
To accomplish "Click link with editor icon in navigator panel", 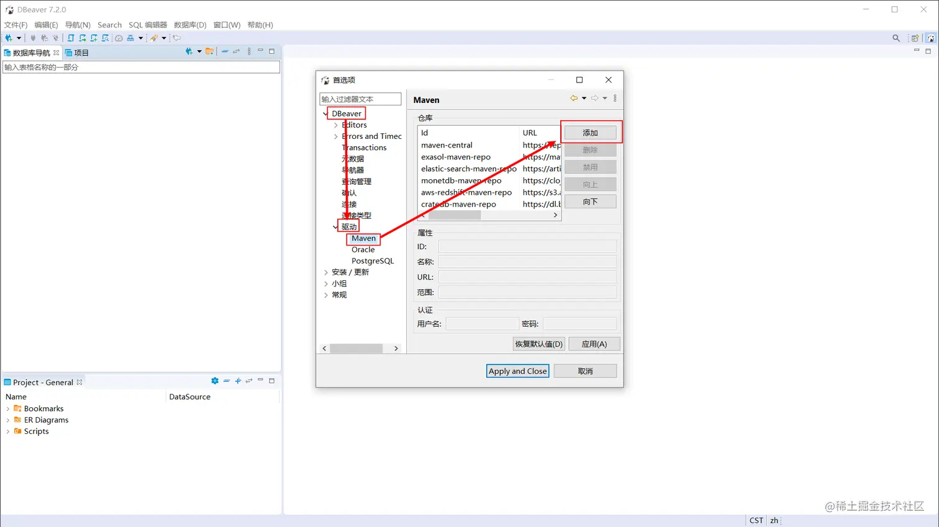I will [236, 51].
